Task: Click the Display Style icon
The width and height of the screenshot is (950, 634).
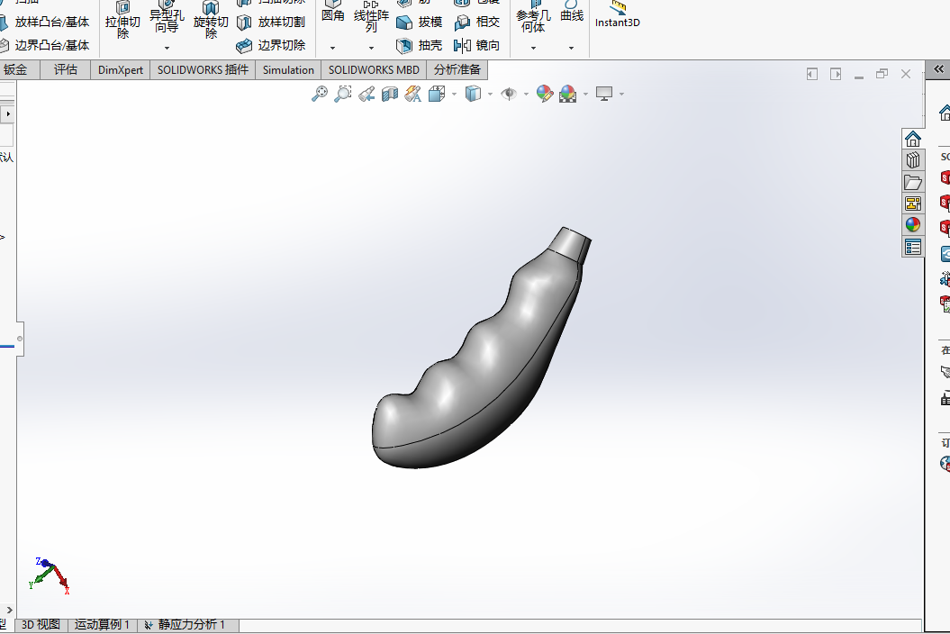Action: pos(473,94)
